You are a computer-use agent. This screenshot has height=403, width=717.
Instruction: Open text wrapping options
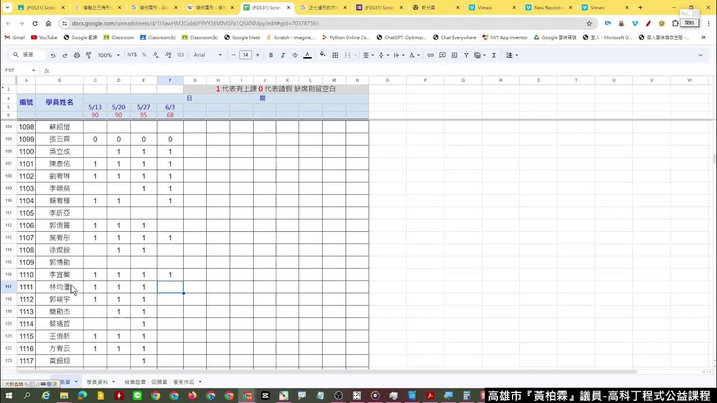[399, 55]
